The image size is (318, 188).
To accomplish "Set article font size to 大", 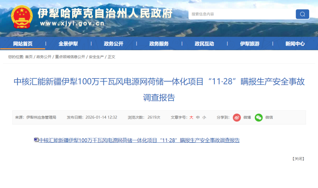I will click(191, 117).
